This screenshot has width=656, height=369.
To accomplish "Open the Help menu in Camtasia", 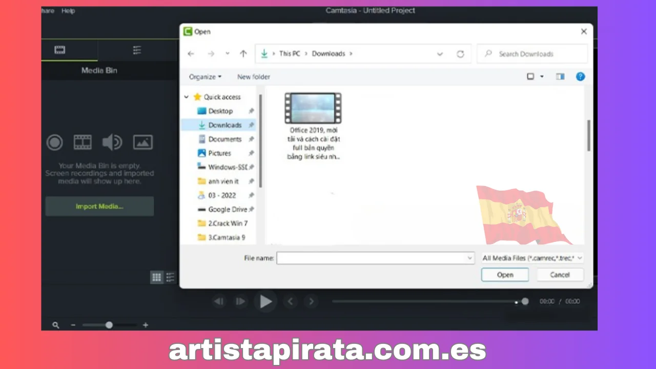I will coord(68,11).
